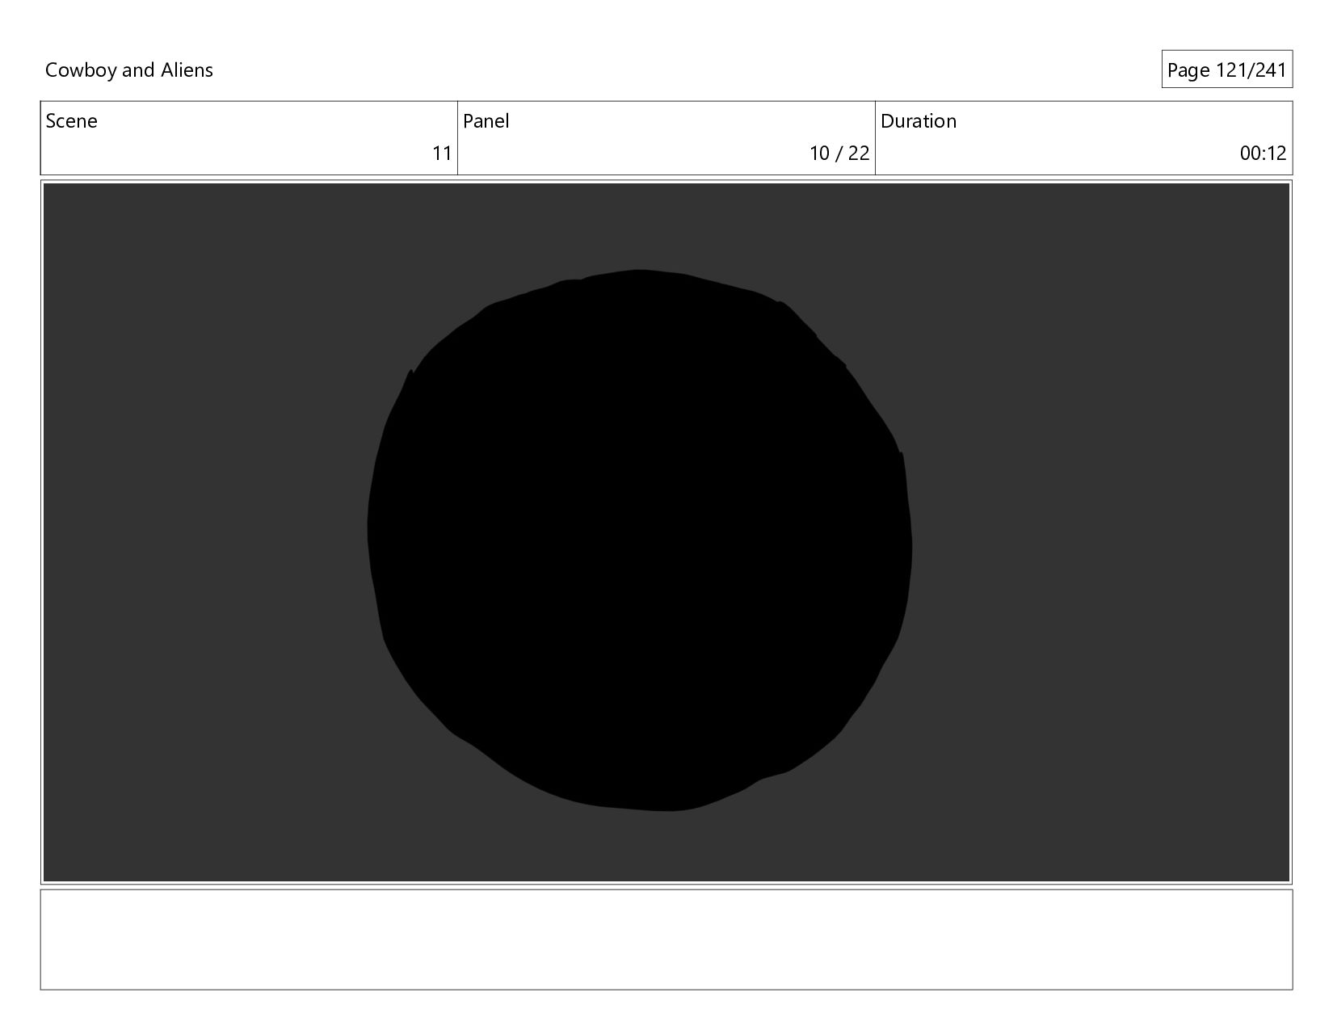Viewport: 1333px width, 1030px height.
Task: Click the 'Duration' header label
Action: (919, 121)
